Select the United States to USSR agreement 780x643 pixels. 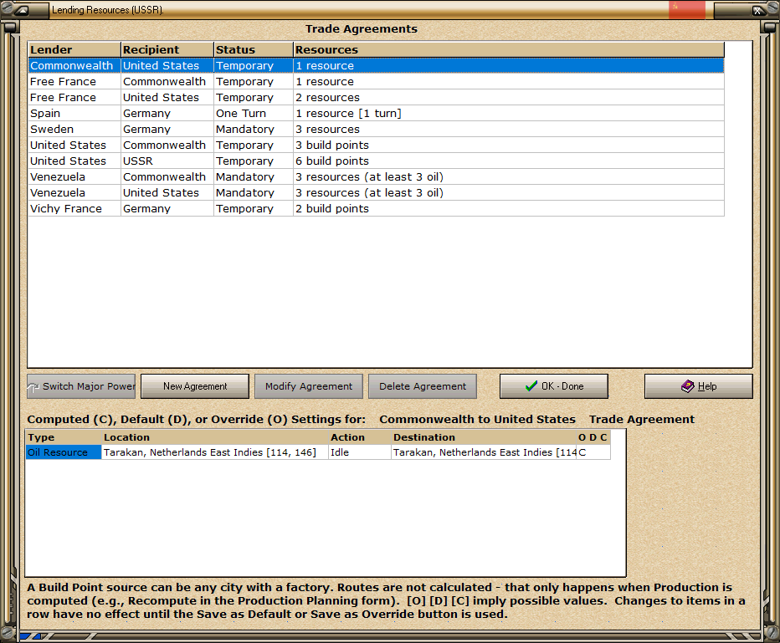click(x=376, y=161)
